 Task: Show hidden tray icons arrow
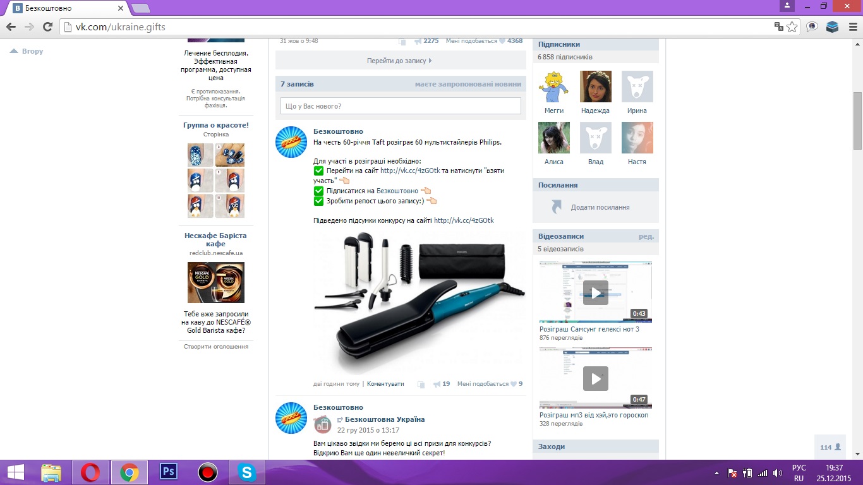716,472
